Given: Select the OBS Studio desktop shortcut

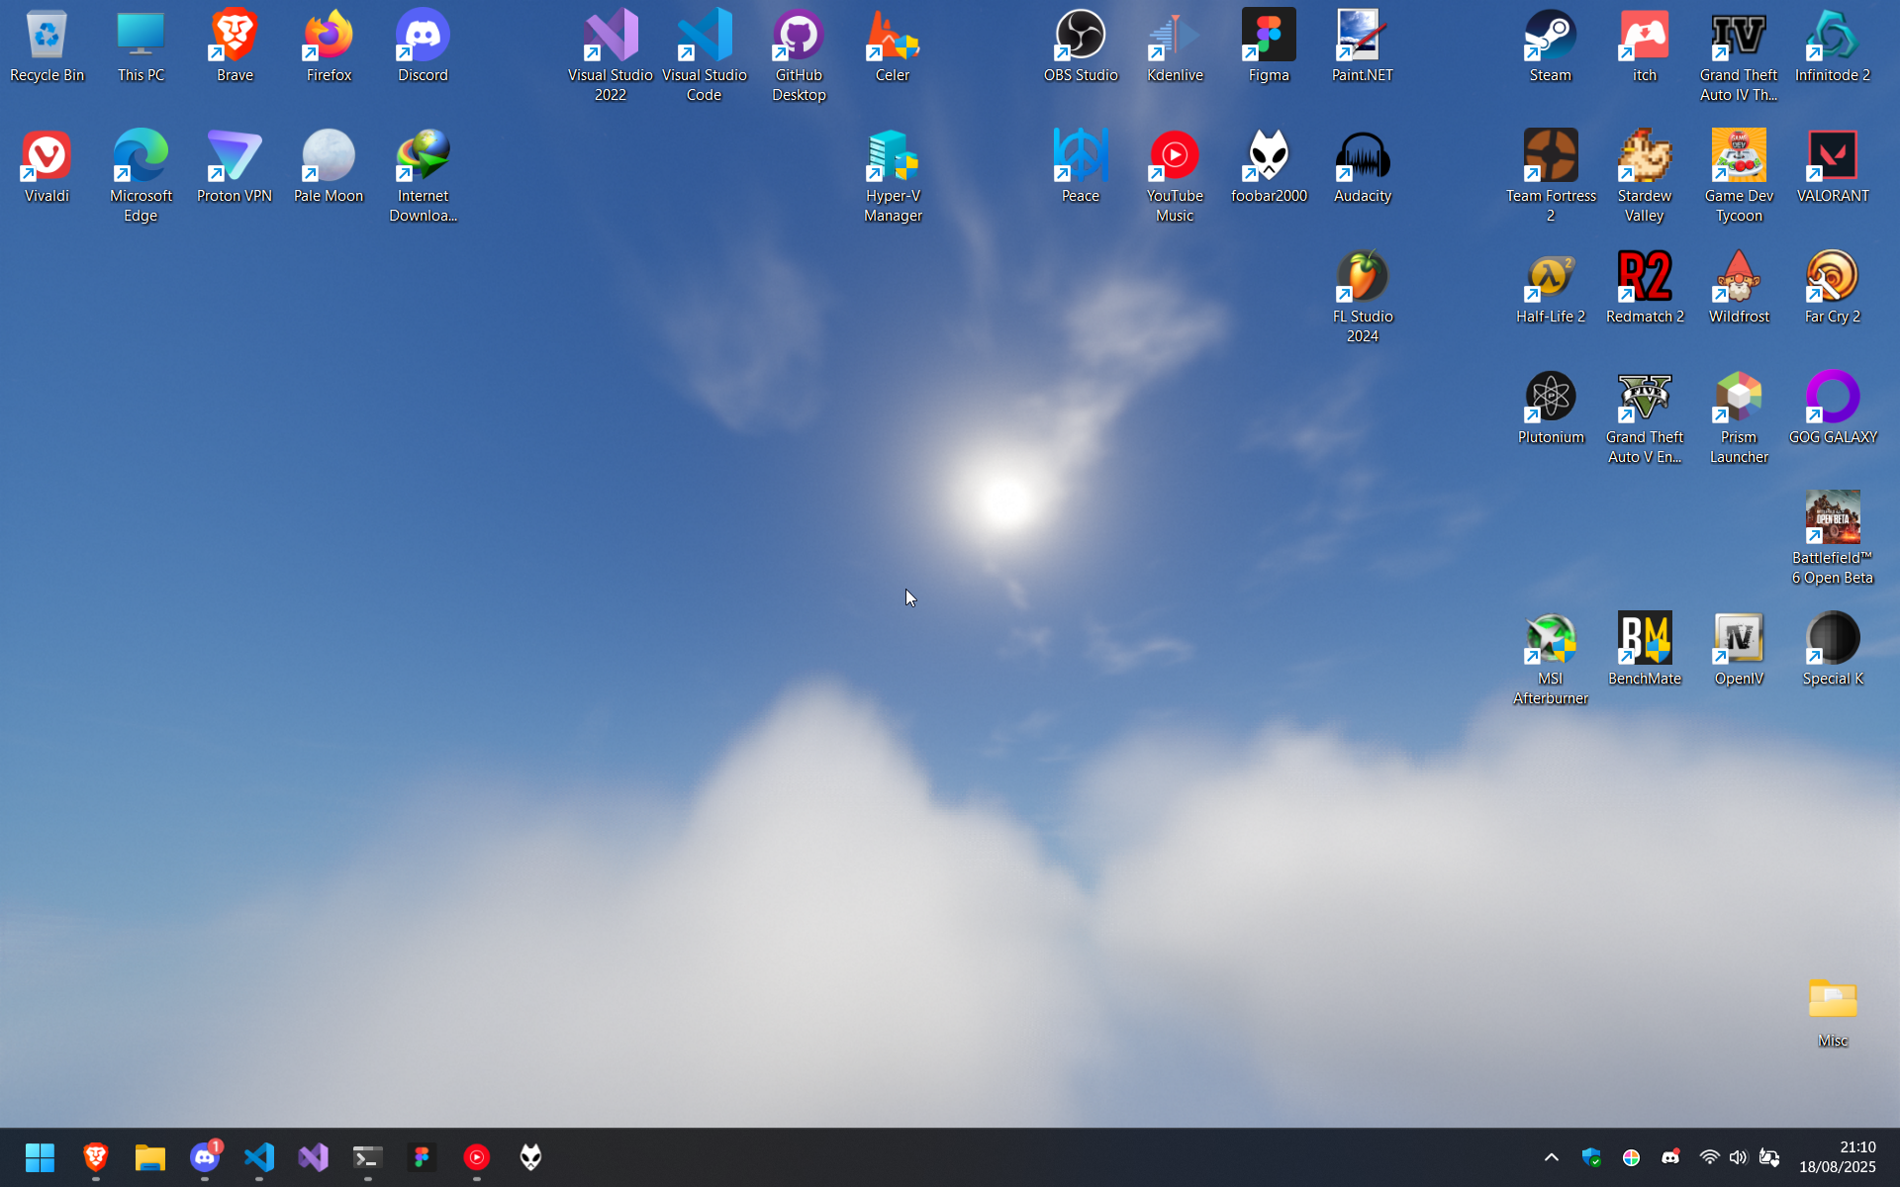Looking at the screenshot, I should [x=1081, y=46].
